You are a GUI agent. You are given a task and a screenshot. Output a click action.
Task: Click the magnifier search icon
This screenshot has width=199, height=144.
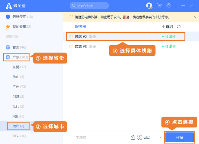coord(74,6)
